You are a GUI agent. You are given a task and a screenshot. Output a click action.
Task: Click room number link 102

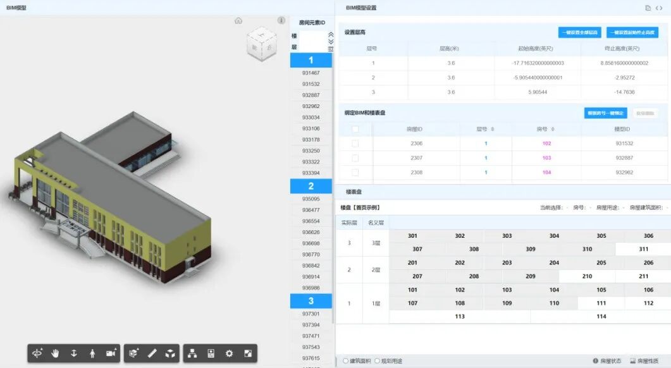click(x=546, y=144)
